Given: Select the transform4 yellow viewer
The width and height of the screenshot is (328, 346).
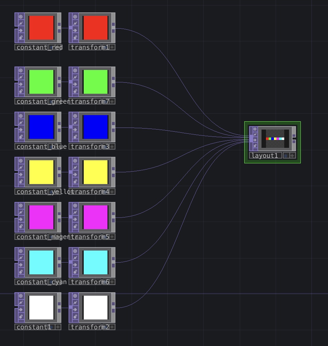Looking at the screenshot, I should pyautogui.click(x=95, y=172).
